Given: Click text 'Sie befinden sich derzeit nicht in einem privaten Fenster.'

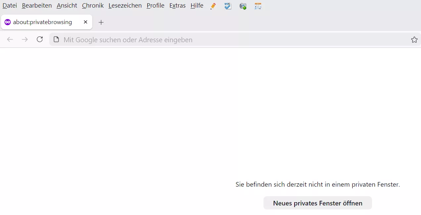Looking at the screenshot, I should pyautogui.click(x=318, y=185).
